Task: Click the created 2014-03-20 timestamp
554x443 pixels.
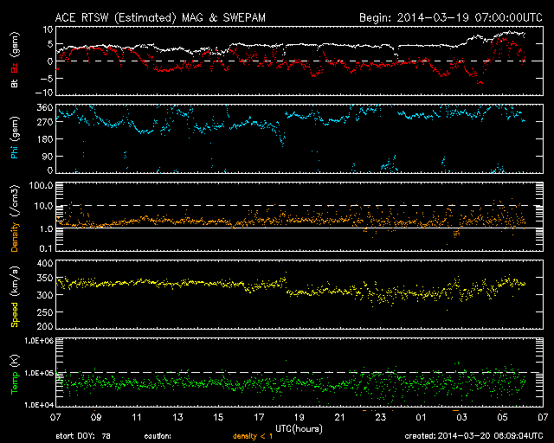Action: click(477, 437)
